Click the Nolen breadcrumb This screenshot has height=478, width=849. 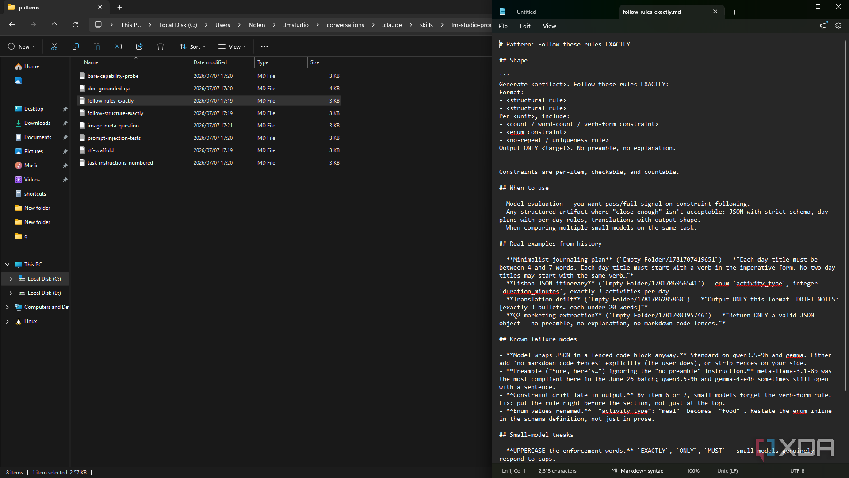pyautogui.click(x=256, y=25)
